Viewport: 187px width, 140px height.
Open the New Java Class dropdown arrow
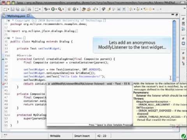(78, 9)
